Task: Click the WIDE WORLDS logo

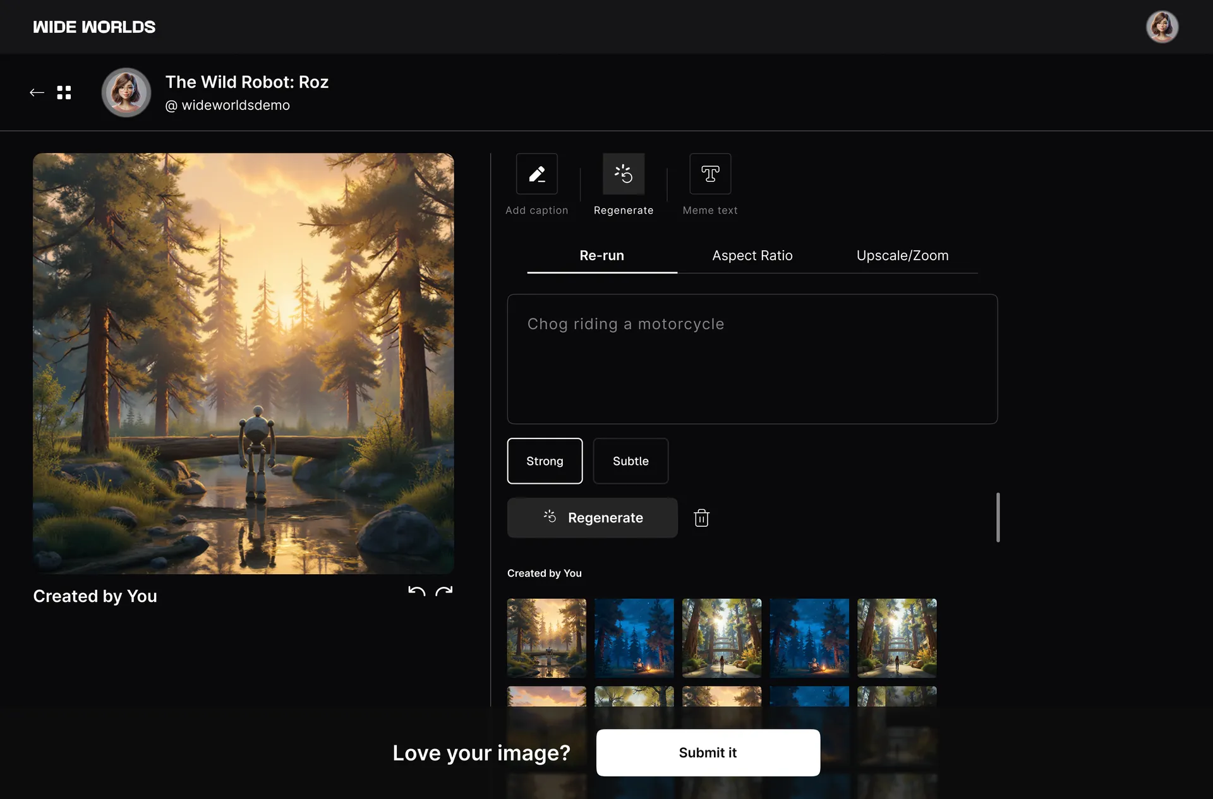Action: [x=94, y=27]
